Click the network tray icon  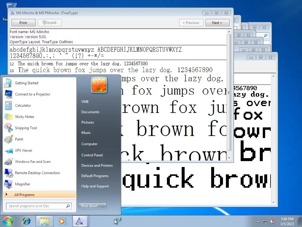(265, 221)
